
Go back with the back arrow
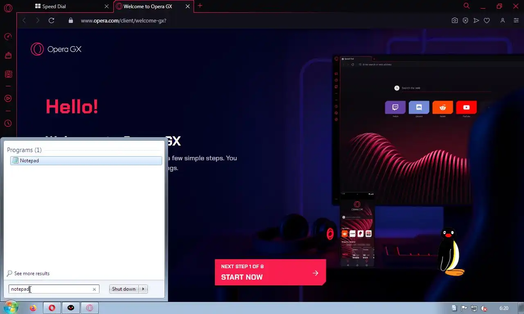pyautogui.click(x=24, y=20)
